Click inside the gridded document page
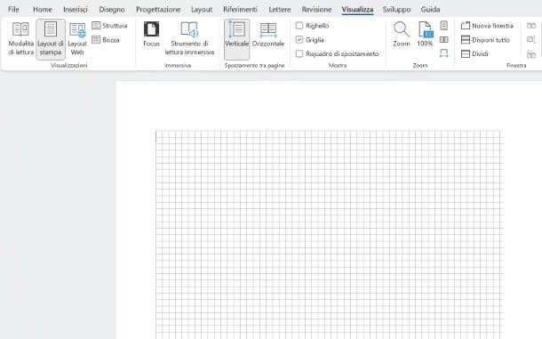 329,234
